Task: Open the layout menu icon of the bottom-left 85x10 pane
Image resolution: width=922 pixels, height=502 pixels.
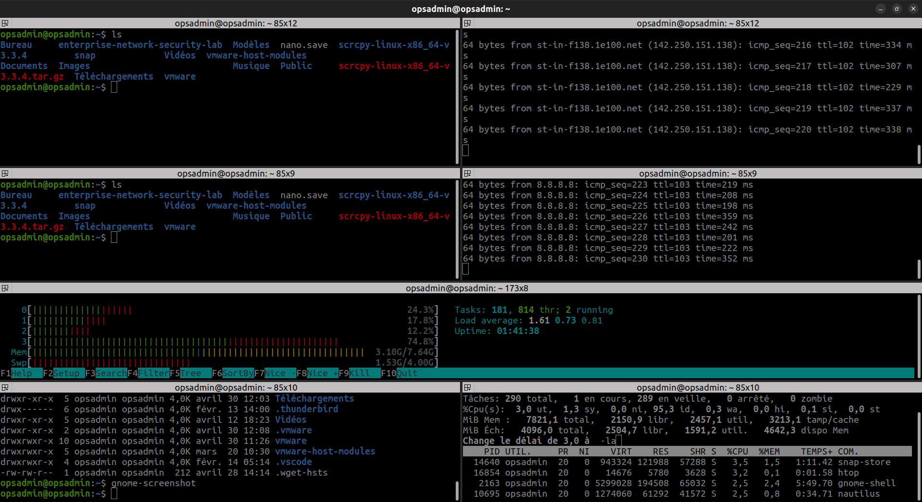Action: [x=5, y=387]
